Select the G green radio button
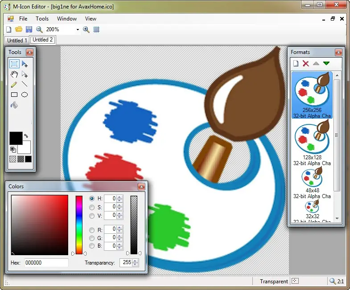 coord(92,238)
